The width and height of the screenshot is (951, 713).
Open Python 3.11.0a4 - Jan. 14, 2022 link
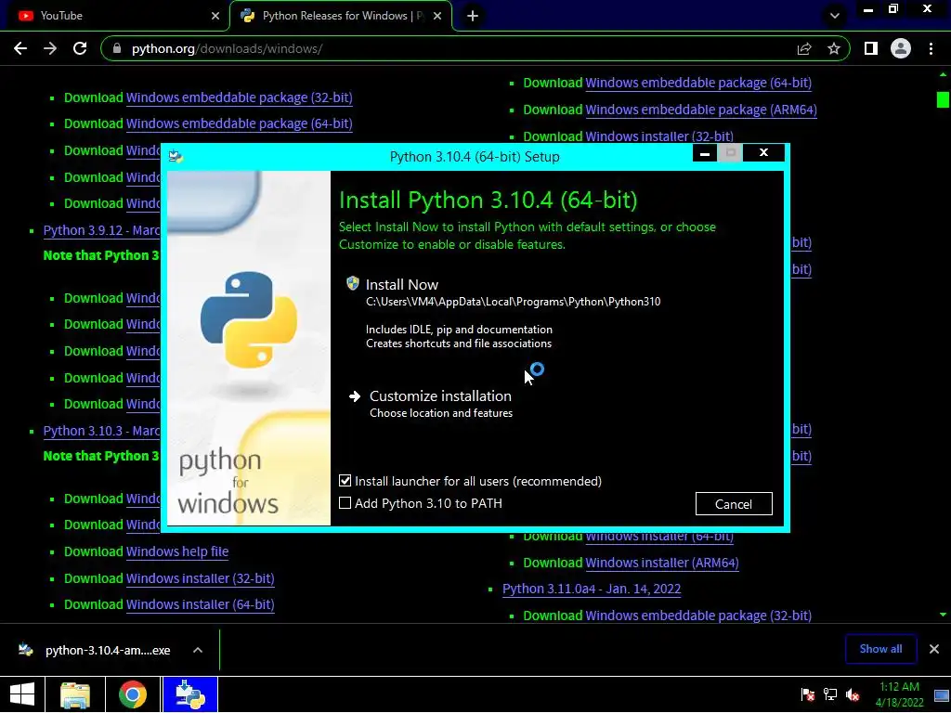tap(592, 589)
